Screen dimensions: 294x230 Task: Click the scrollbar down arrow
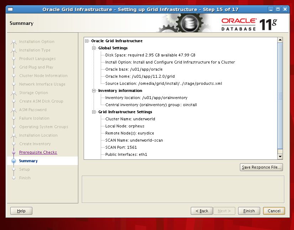(280, 157)
